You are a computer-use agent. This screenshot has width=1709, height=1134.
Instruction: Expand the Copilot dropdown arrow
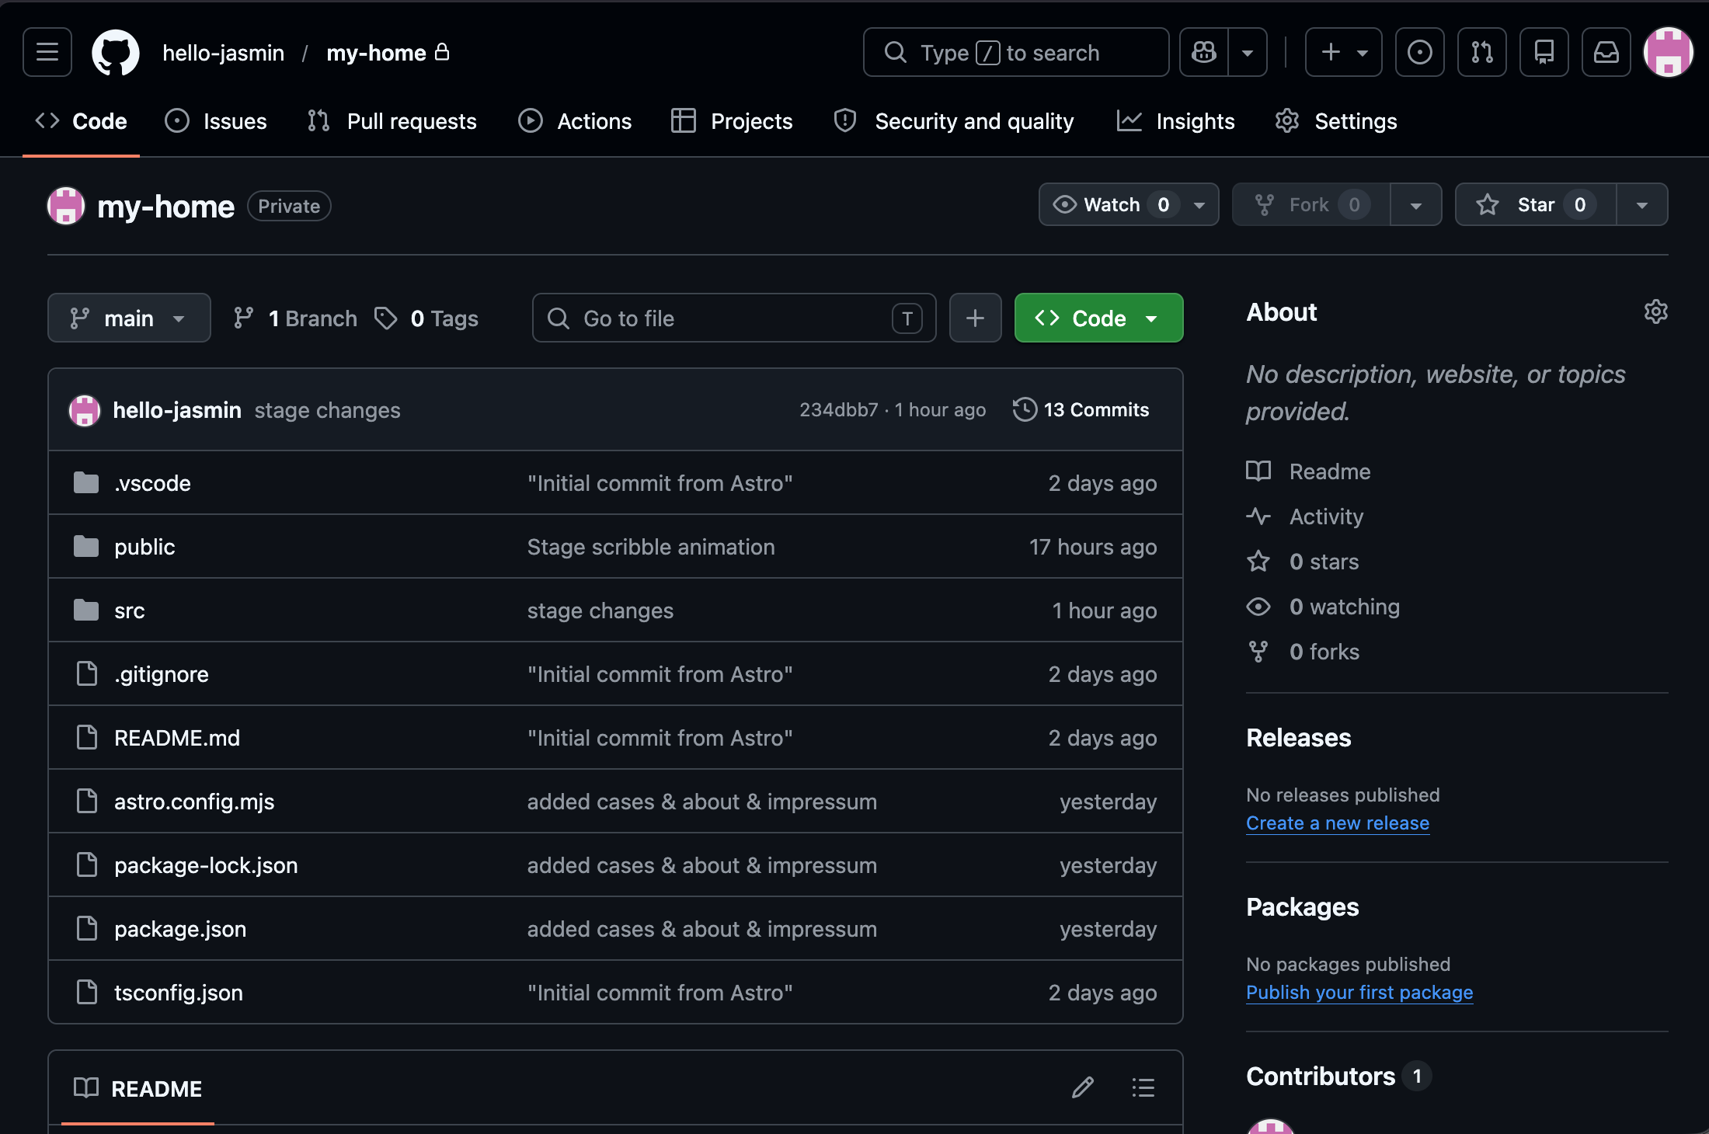point(1248,52)
